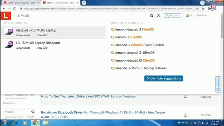Open the File Explorer taskbar icon

tap(45, 123)
